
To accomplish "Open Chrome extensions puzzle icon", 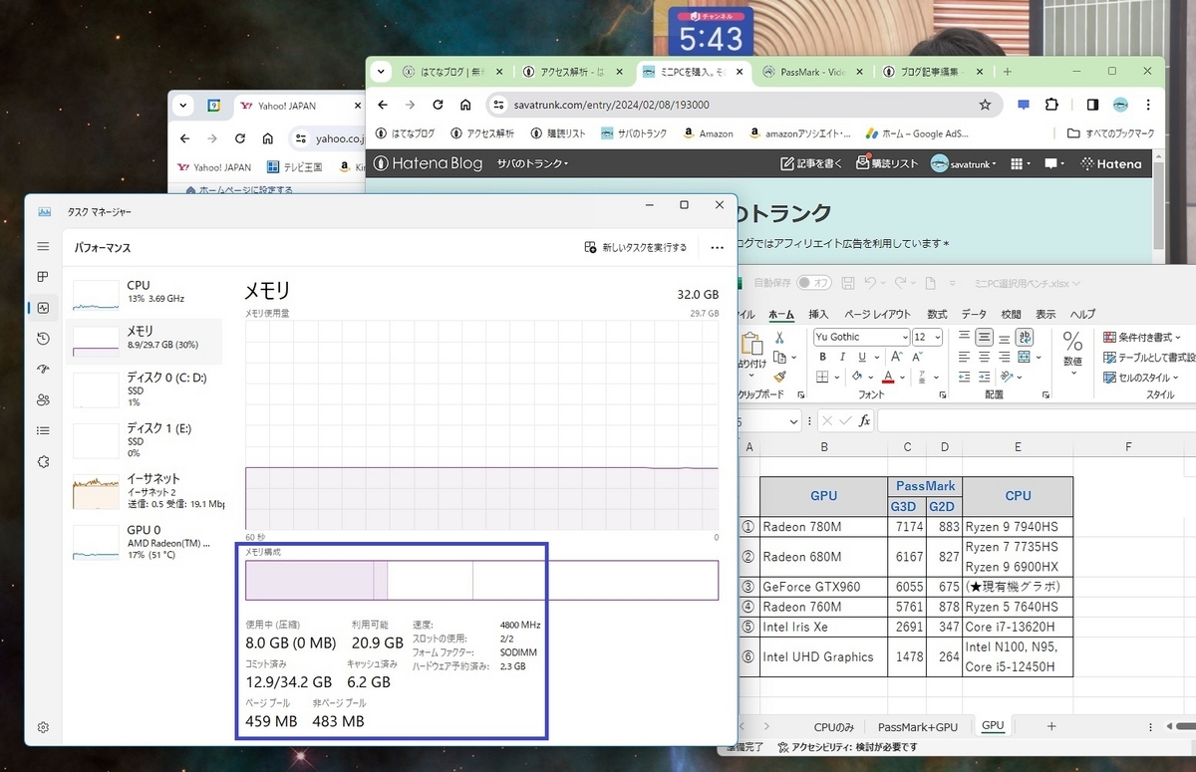I will click(1051, 105).
